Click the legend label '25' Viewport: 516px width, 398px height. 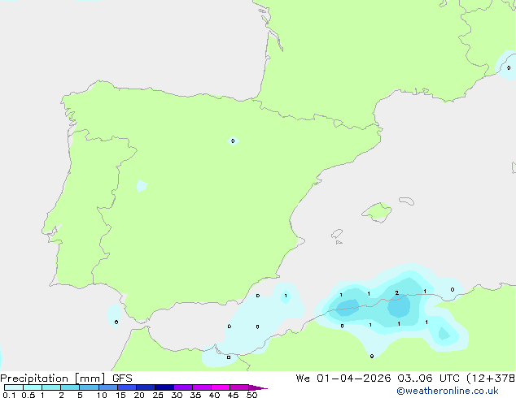coord(158,395)
